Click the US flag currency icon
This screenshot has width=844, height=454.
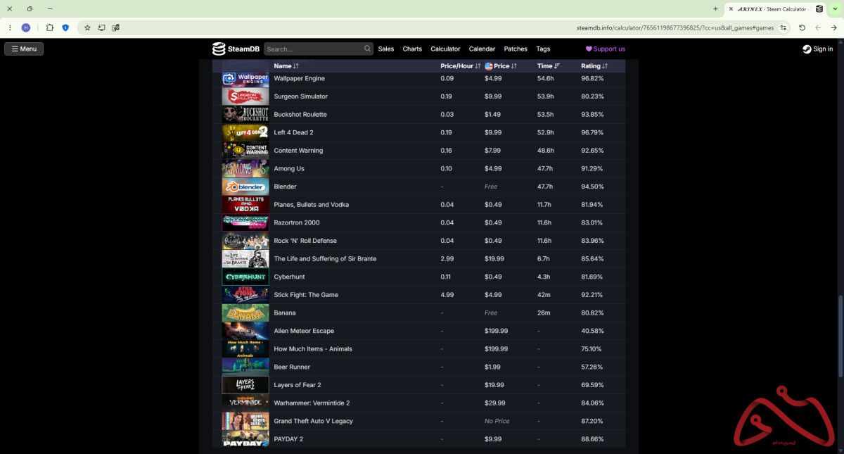coord(489,66)
